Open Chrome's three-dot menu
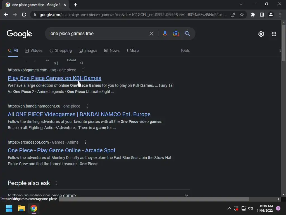This screenshot has height=215, width=286. coord(280,15)
